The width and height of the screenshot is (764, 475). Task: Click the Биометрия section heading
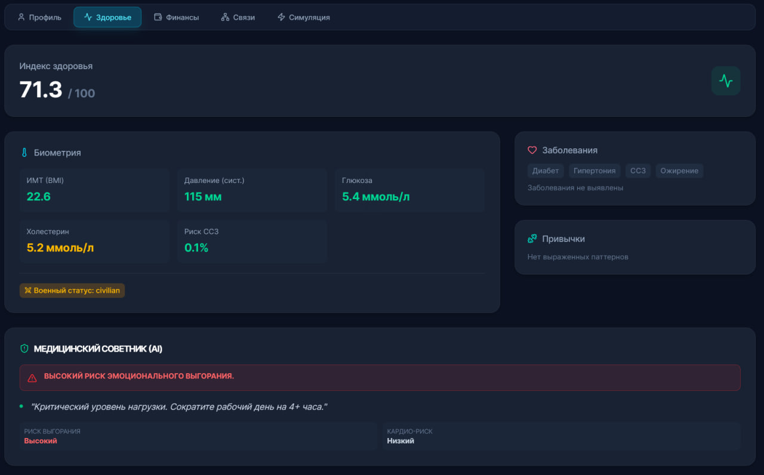pos(57,153)
